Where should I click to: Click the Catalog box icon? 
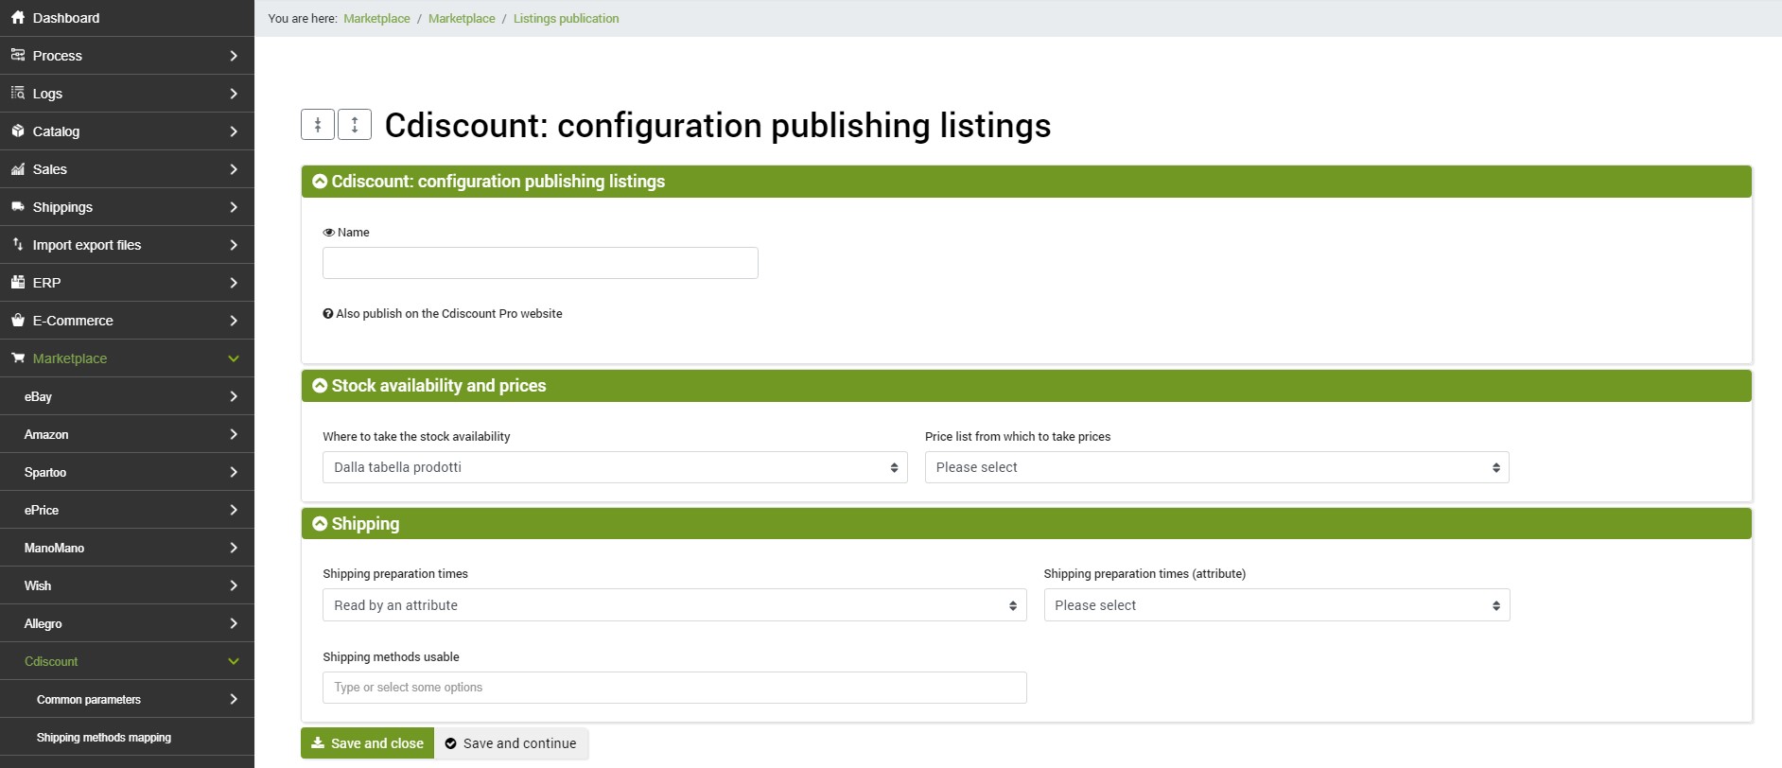tap(18, 131)
